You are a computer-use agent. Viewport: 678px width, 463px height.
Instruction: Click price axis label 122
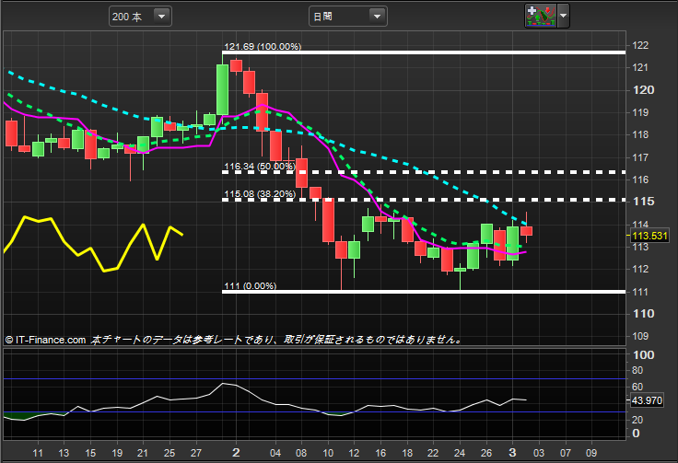pos(640,45)
